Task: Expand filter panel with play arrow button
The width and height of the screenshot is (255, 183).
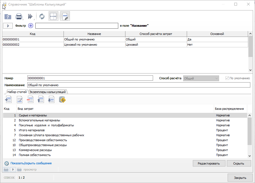Action: pyautogui.click(x=8, y=26)
